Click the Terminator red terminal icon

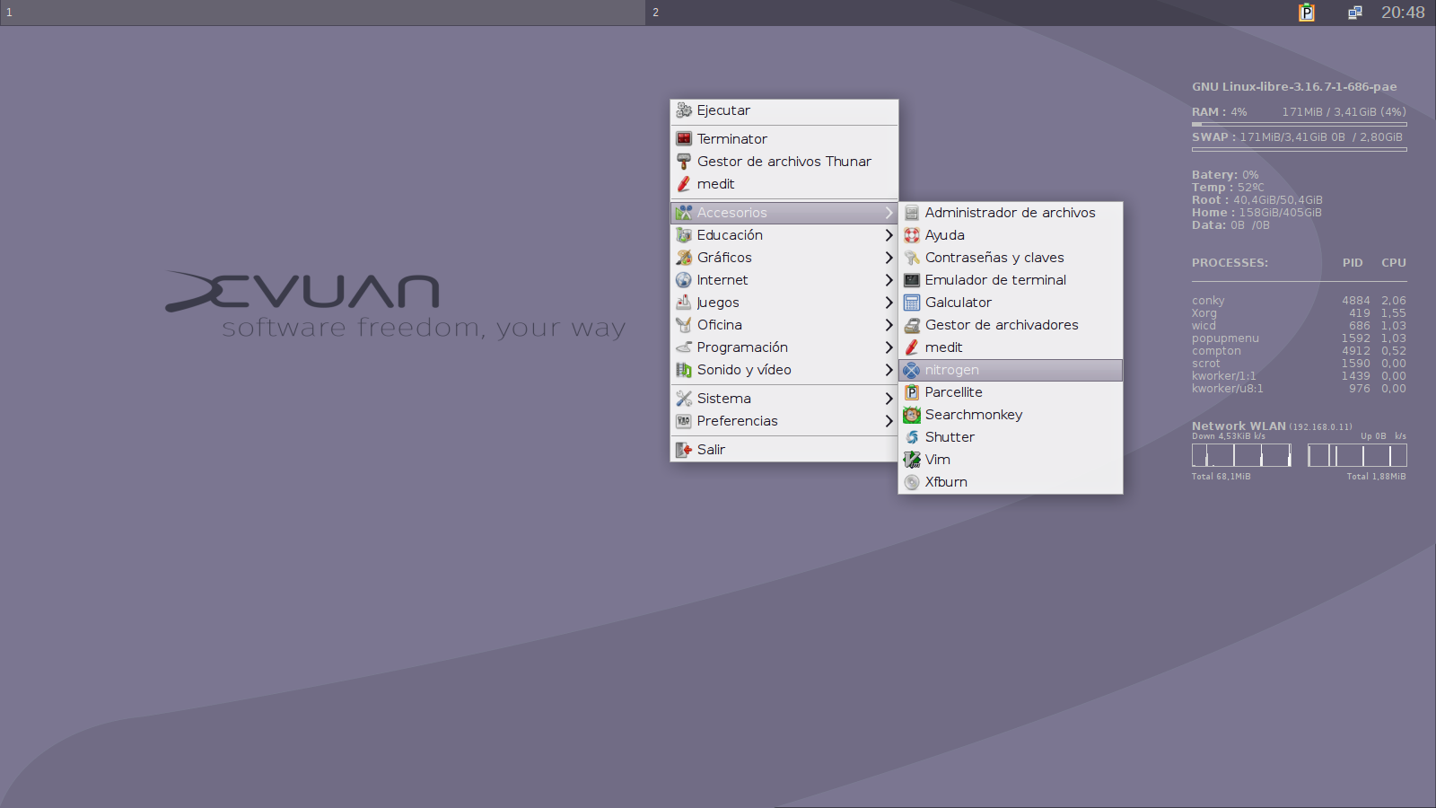pos(684,139)
